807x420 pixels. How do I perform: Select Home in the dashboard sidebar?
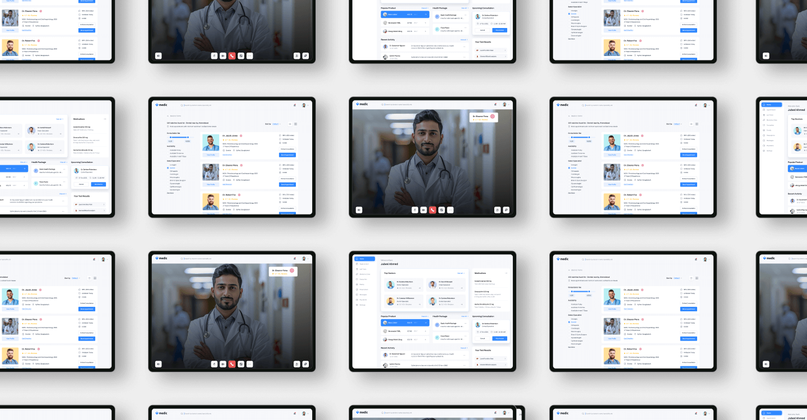click(364, 259)
